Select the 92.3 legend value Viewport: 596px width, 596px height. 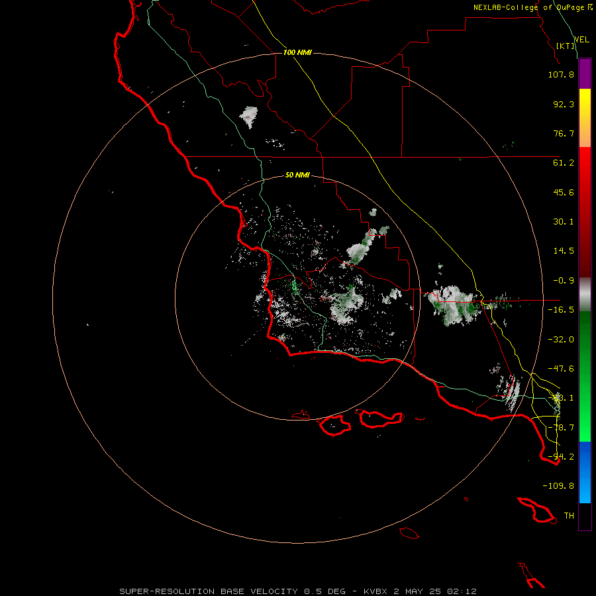[x=564, y=104]
